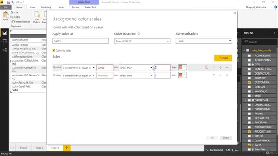Click the first rule's 20000 value field
This screenshot has height=156, width=278.
[x=105, y=68]
